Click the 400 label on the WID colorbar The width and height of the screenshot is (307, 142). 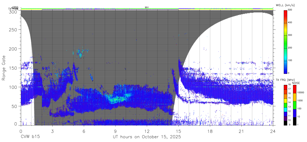[x=290, y=23]
